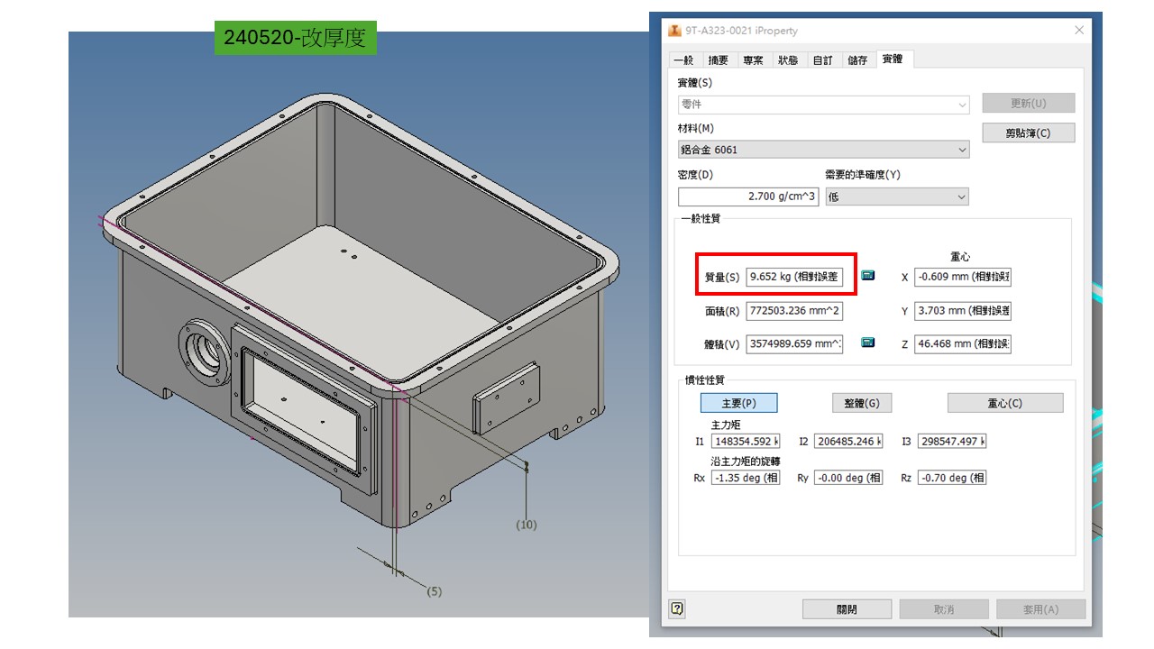Switch to the 摘要 tab

(x=718, y=60)
